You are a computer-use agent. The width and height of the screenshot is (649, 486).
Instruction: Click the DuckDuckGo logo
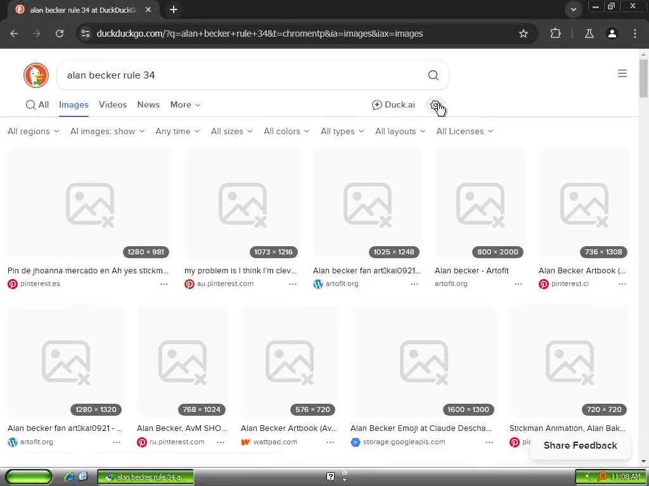click(x=36, y=75)
